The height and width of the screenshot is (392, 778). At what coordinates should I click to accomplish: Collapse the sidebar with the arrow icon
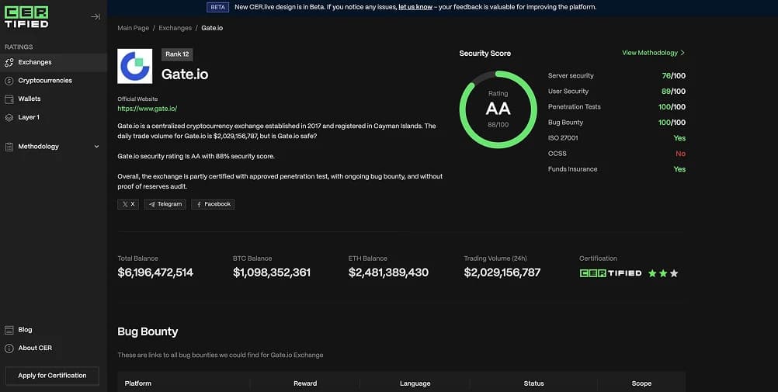click(x=96, y=17)
